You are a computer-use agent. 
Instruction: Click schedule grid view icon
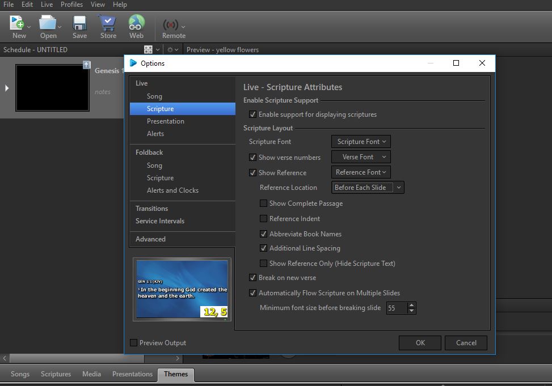pos(148,50)
